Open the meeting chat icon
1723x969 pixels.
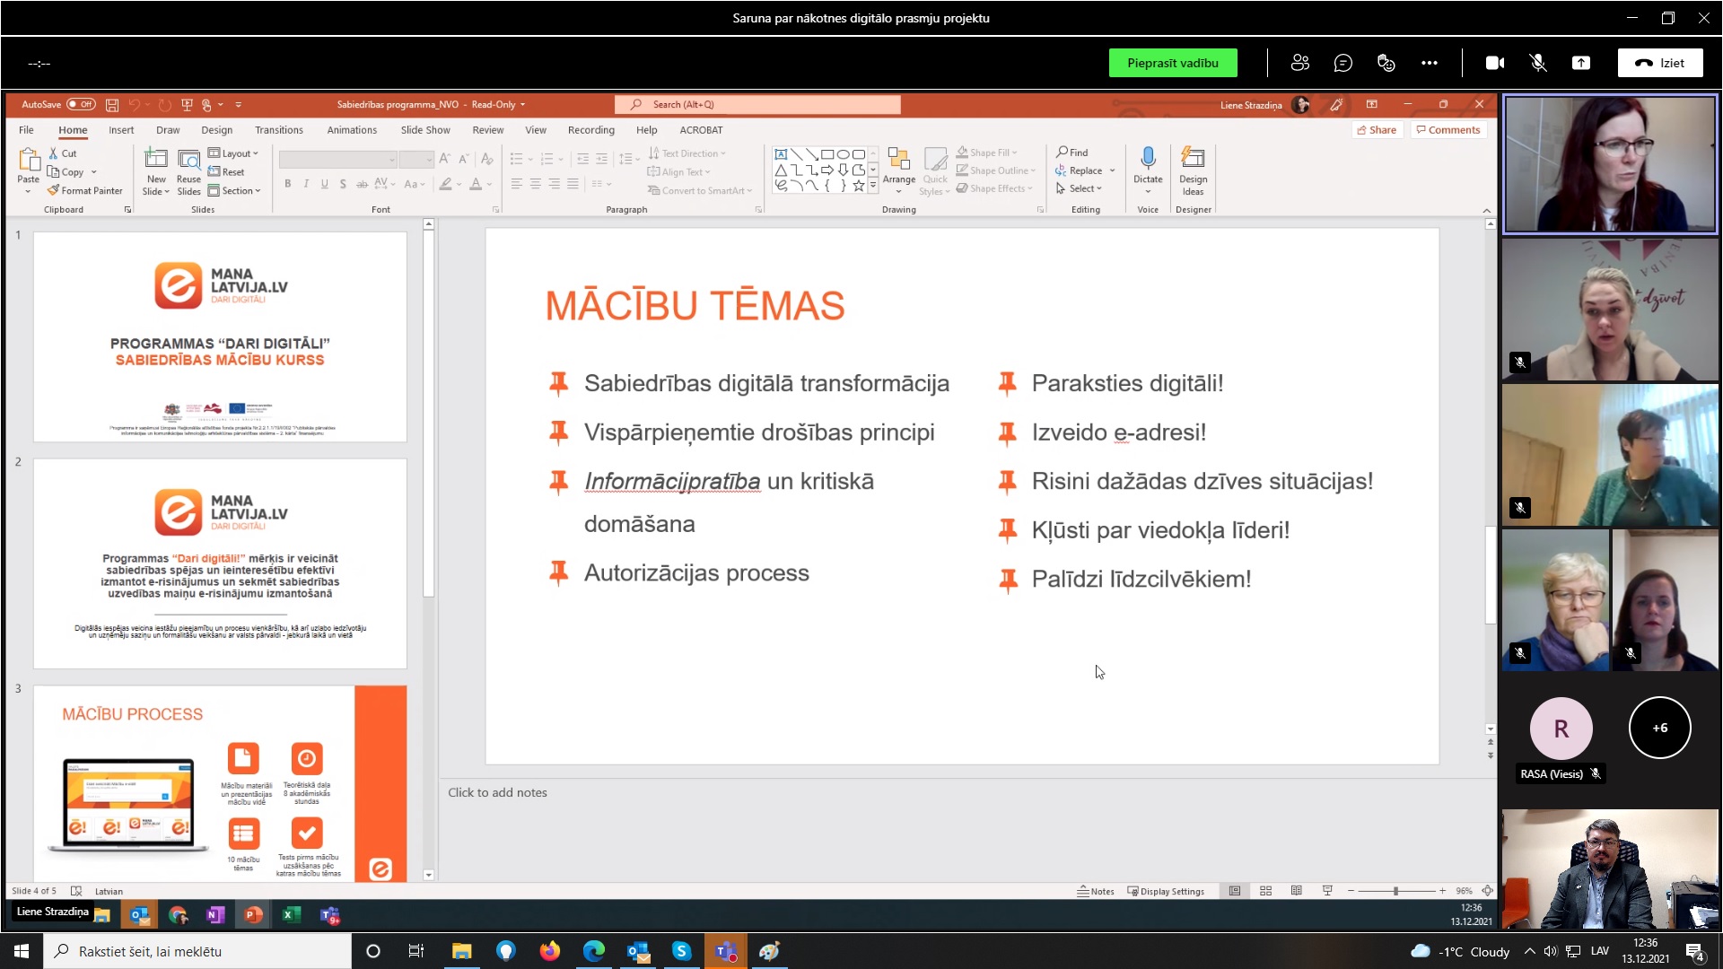coord(1343,63)
